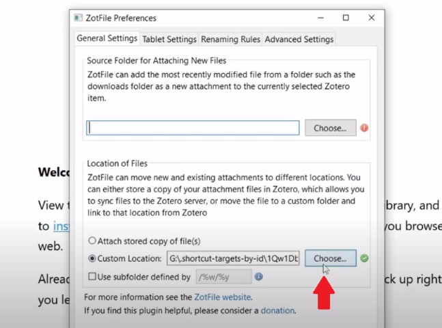
Task: Click the blue info icon next to subfolder pattern
Action: point(259,277)
